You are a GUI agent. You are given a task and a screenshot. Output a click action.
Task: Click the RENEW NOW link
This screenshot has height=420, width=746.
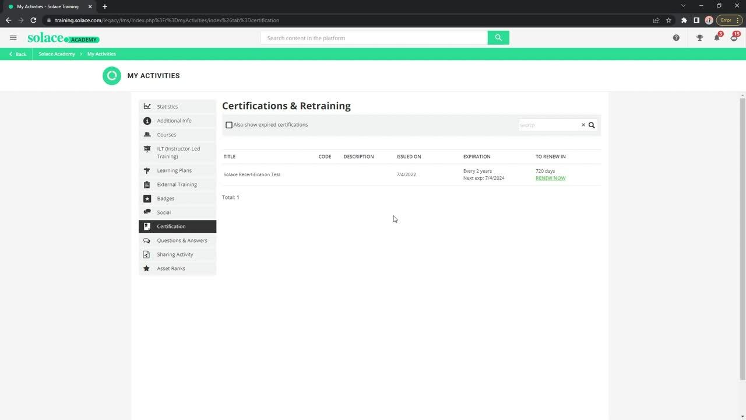[550, 178]
